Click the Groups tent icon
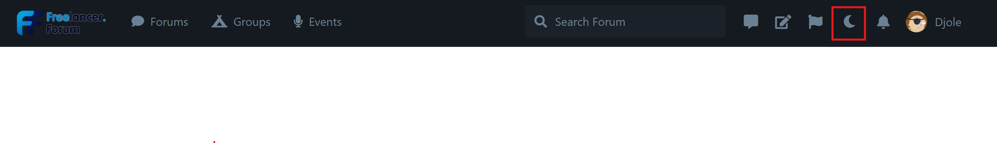This screenshot has height=143, width=997. click(219, 22)
